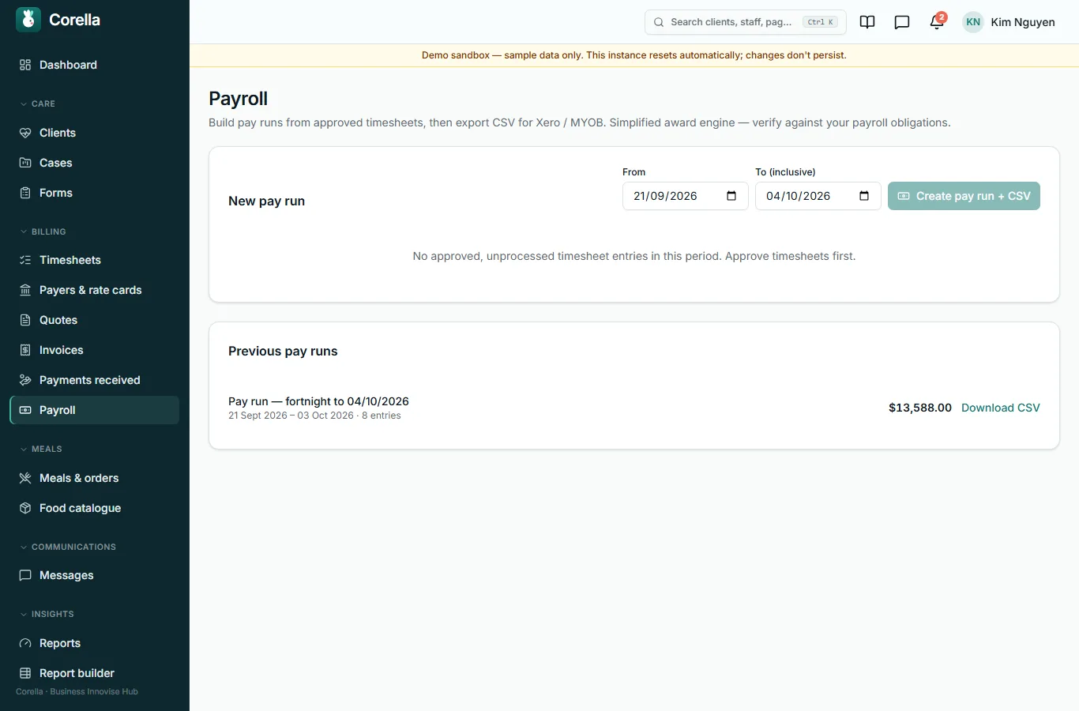The height and width of the screenshot is (711, 1079).
Task: Open the documentation book icon
Action: tap(867, 22)
